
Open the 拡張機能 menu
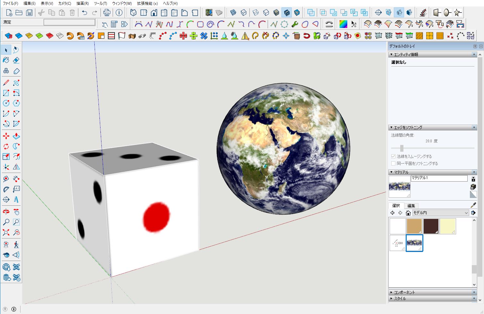(x=147, y=3)
